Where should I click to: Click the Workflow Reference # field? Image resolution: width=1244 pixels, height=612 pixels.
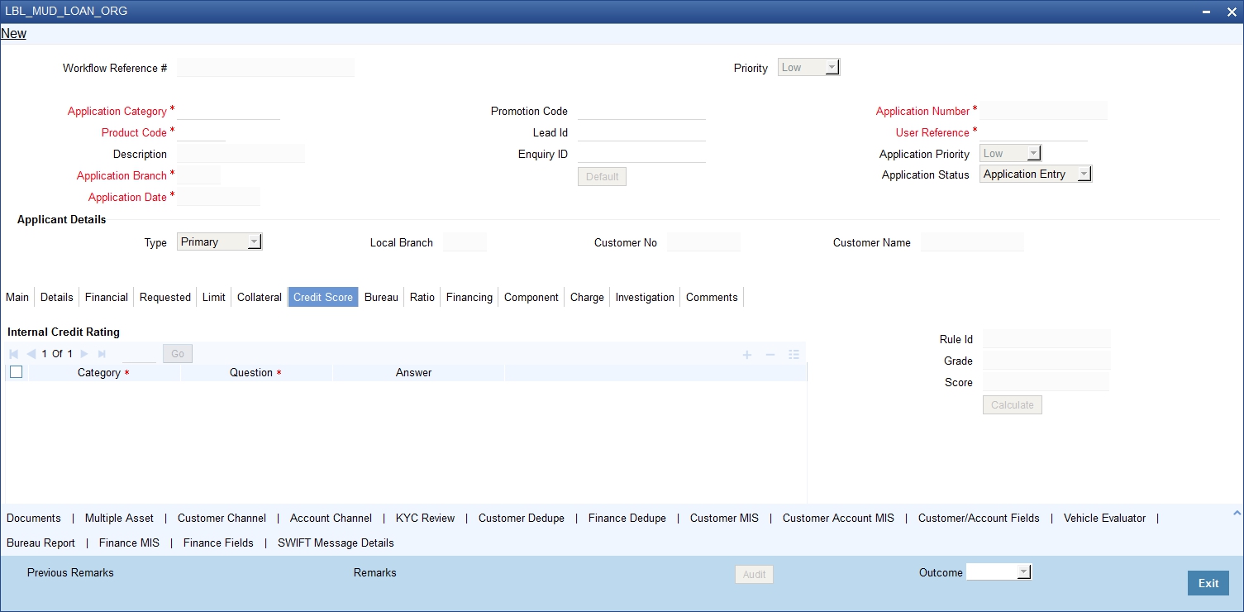[265, 68]
